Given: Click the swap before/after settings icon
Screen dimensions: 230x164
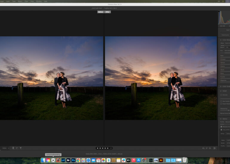Looking at the screenshot, I should tap(207, 148).
